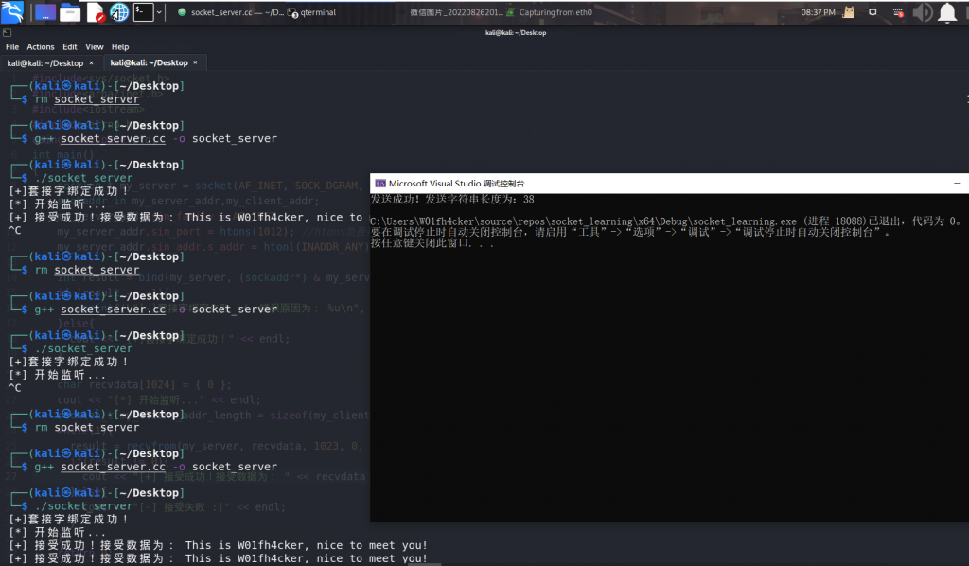The width and height of the screenshot is (969, 566).
Task: Click the first '[+]套接字绑定成功！' output line
Action: point(68,191)
